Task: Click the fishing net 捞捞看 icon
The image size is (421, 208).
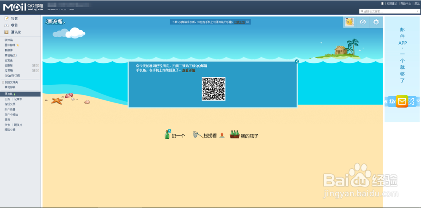Action: tap(198, 135)
